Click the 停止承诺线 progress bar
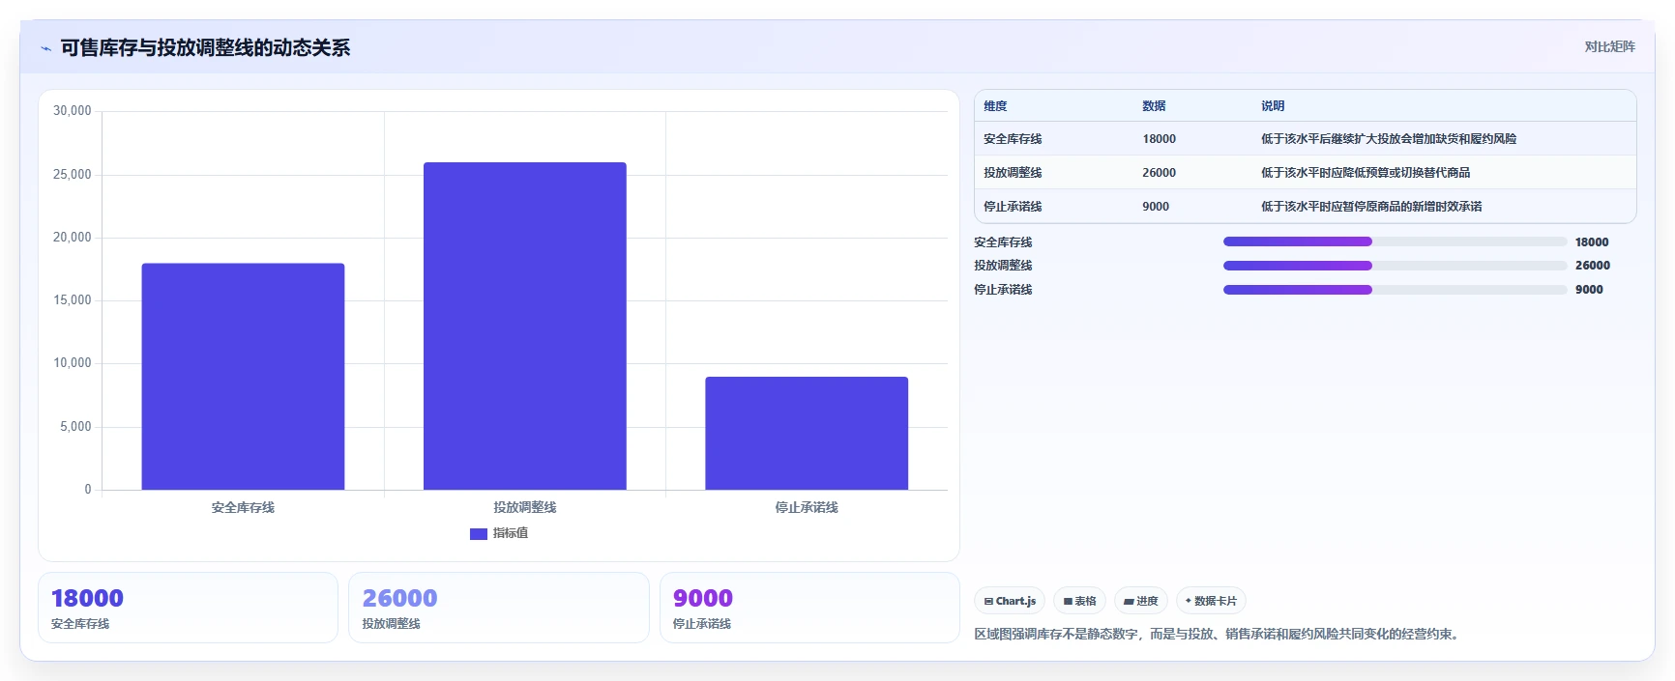1675x681 pixels. tap(1395, 290)
